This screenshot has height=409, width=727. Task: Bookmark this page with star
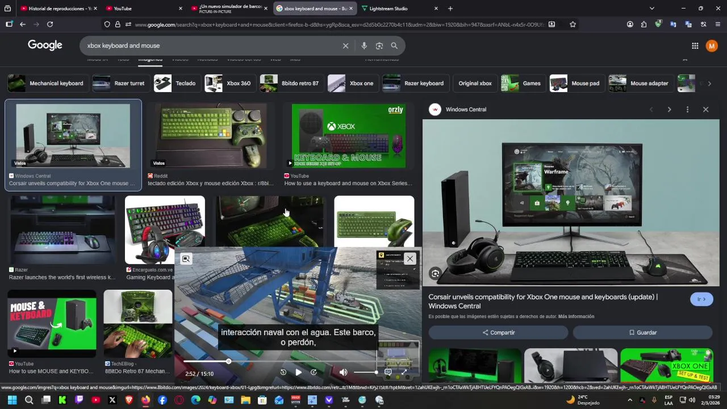[x=573, y=24]
